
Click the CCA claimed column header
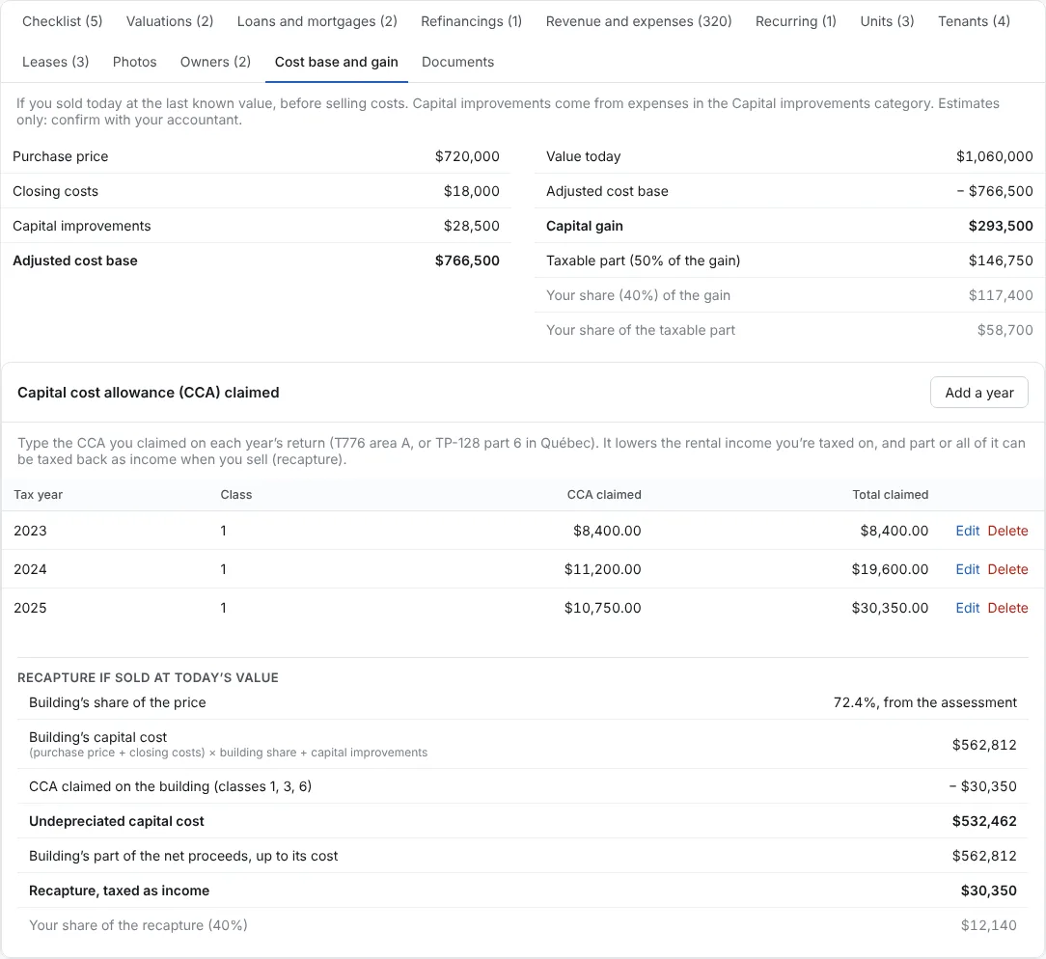click(604, 495)
